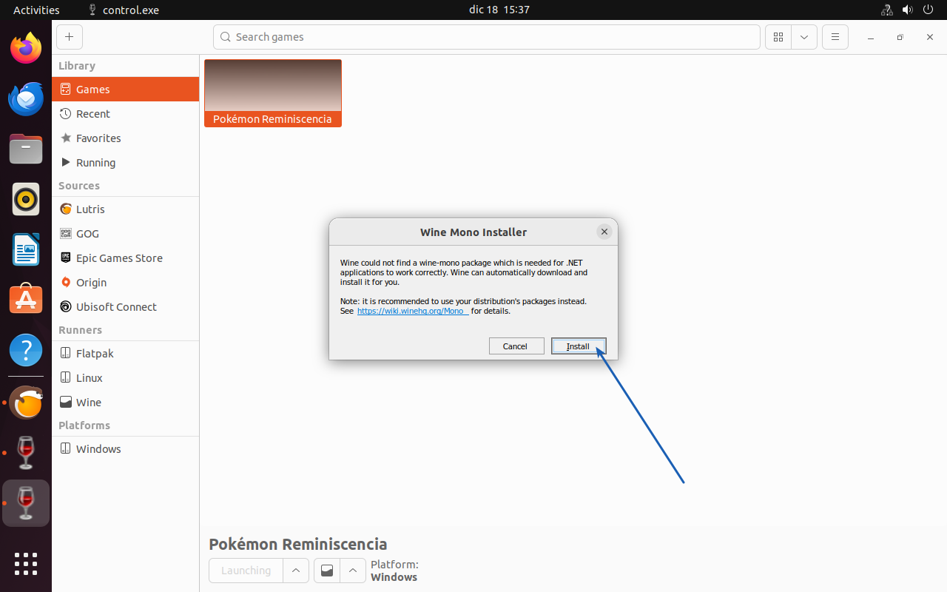Click the Recent clock icon
Viewport: 947px width, 592px height.
[65, 113]
